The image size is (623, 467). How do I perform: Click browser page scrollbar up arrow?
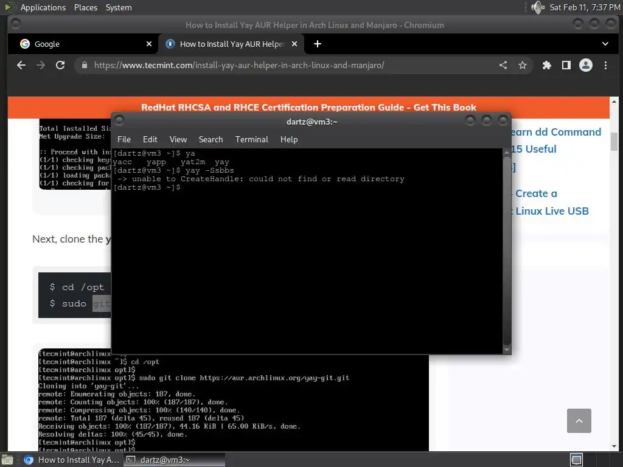[614, 102]
